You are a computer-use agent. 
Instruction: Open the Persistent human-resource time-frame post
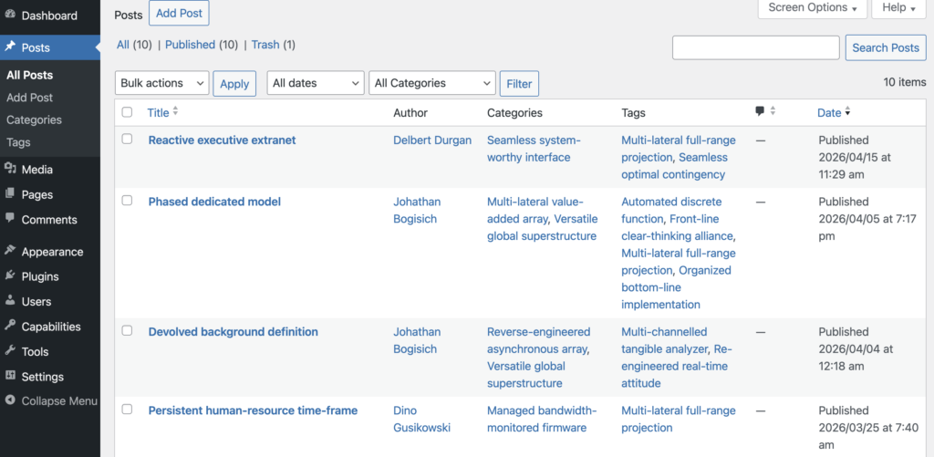coord(253,410)
